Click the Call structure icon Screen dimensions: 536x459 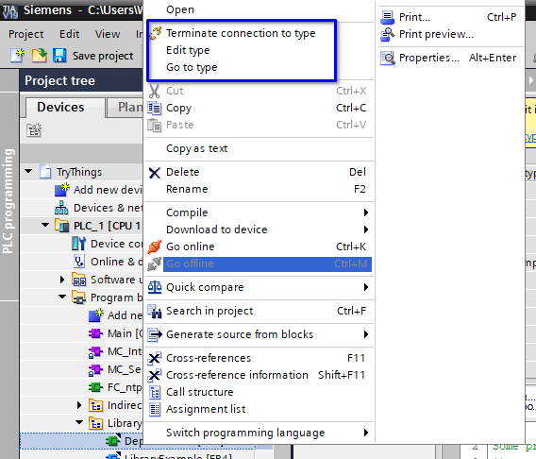pos(155,392)
